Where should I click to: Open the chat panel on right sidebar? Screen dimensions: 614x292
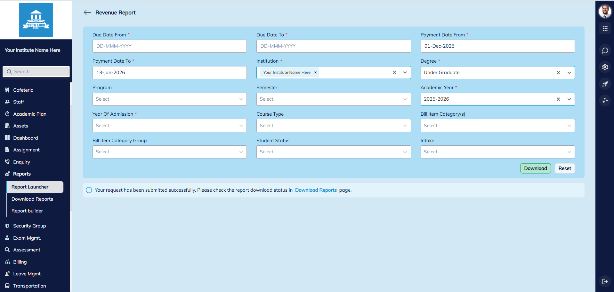605,50
